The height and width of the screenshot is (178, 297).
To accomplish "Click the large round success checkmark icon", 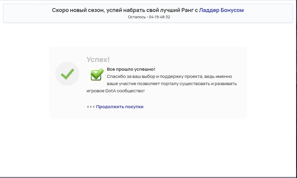I will tap(67, 74).
